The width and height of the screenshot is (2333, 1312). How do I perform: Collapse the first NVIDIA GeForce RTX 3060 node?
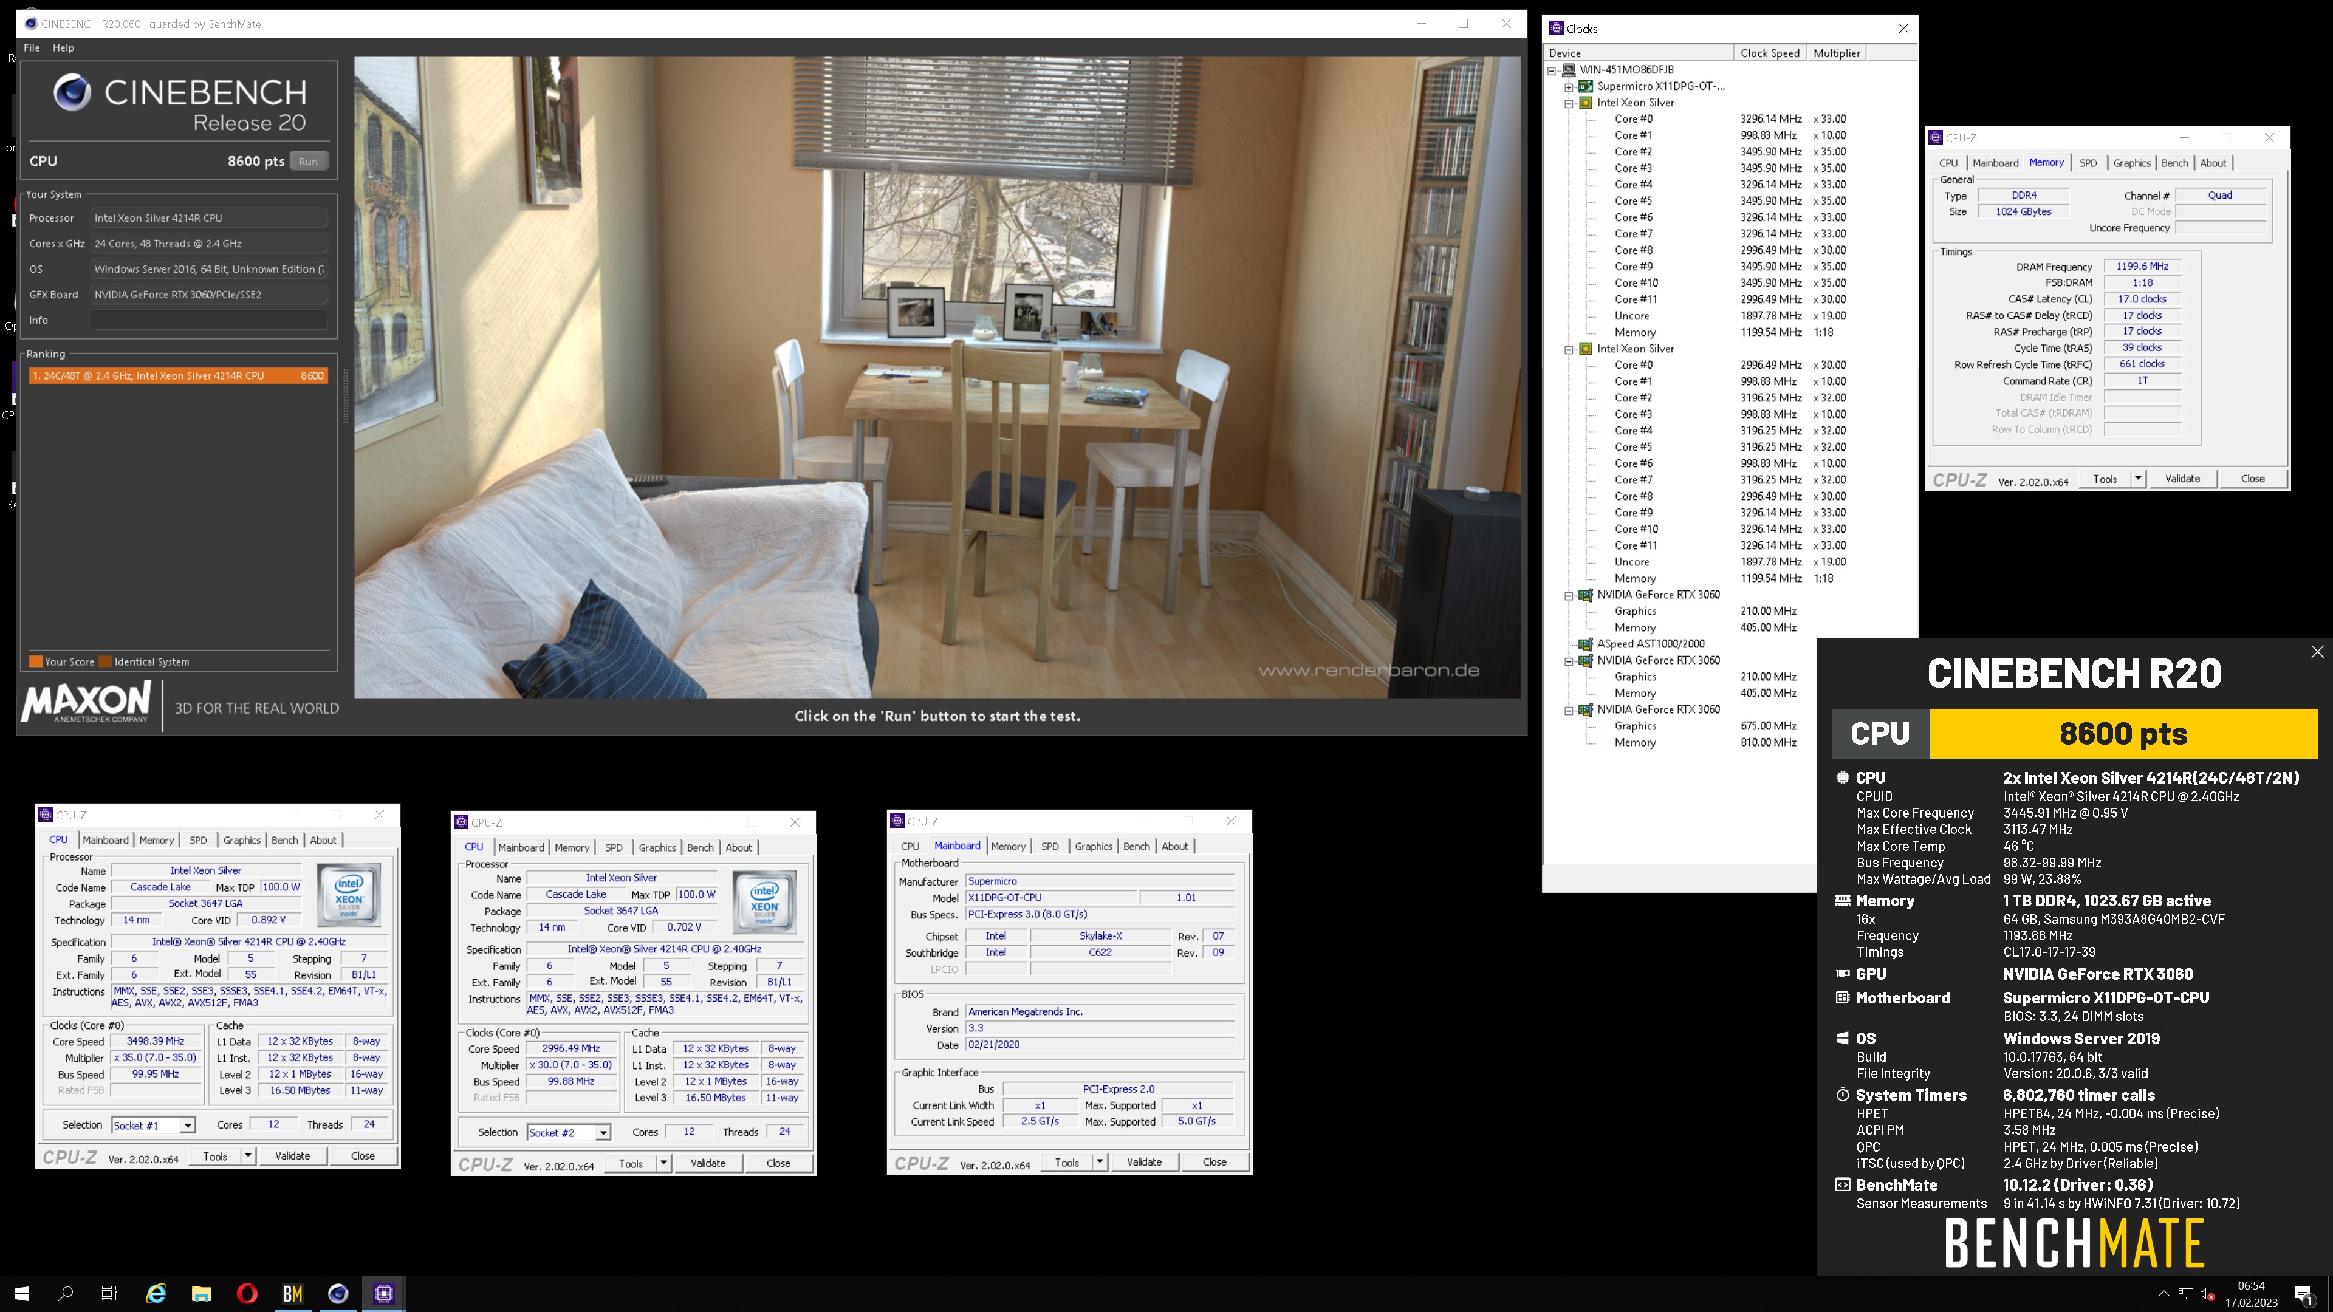pos(1569,595)
